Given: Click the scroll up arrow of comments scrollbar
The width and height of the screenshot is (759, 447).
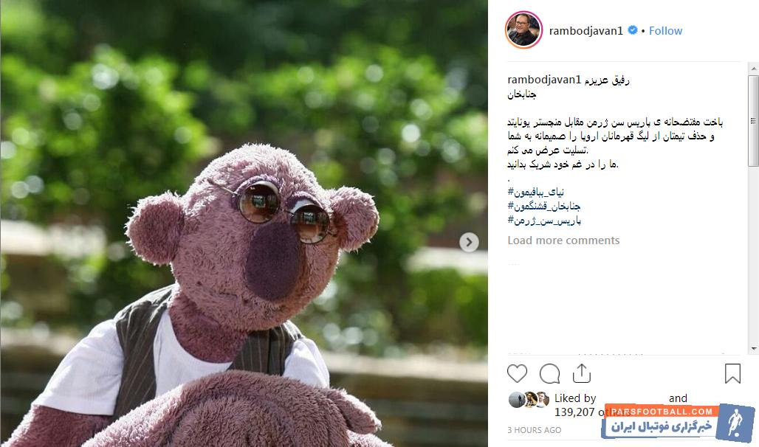Looking at the screenshot, I should (x=753, y=69).
